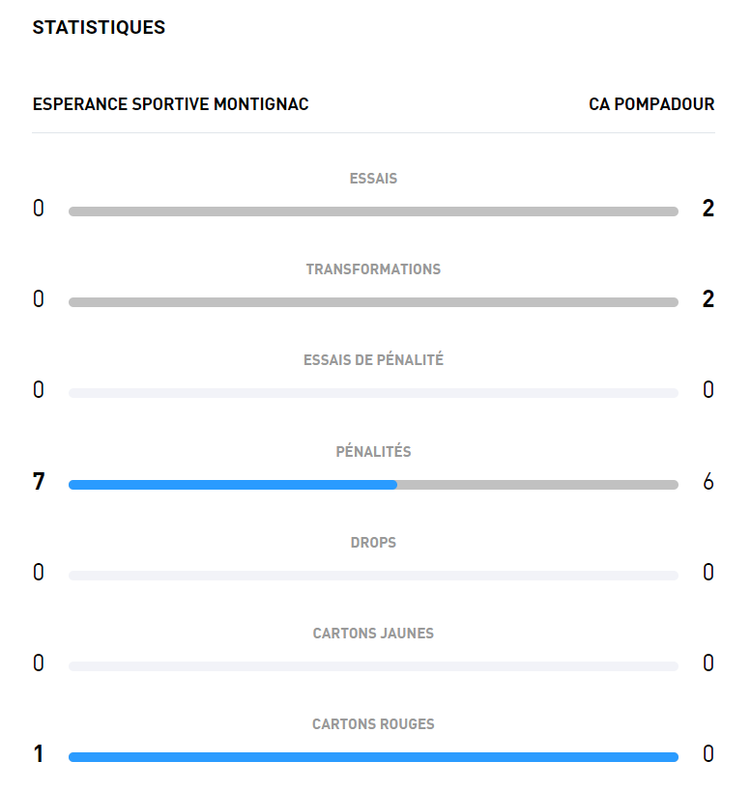Click Montignac's 7 penalties value

tap(39, 481)
